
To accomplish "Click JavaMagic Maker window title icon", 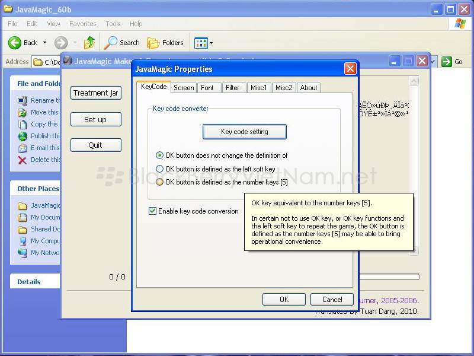I will (x=68, y=61).
